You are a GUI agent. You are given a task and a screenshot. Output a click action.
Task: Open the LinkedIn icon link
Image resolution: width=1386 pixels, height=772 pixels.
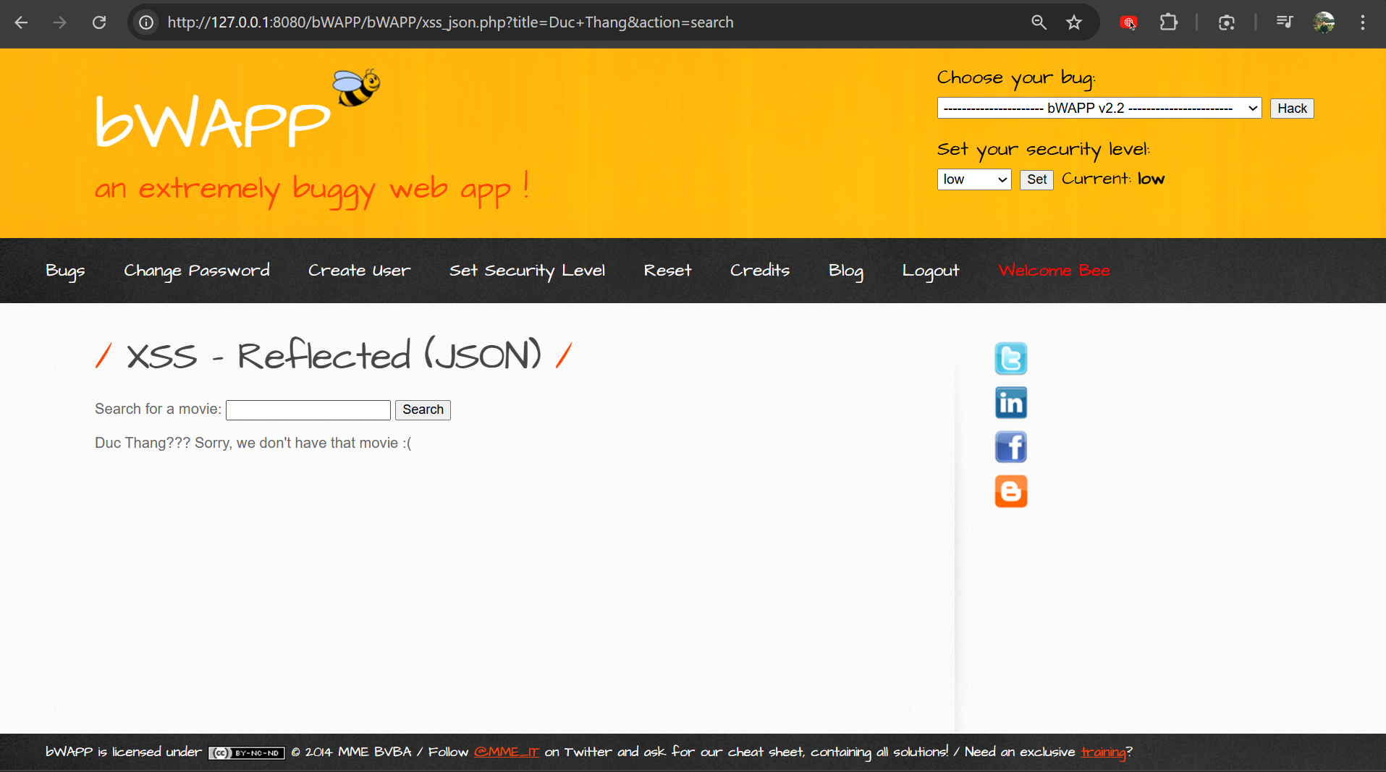1010,403
